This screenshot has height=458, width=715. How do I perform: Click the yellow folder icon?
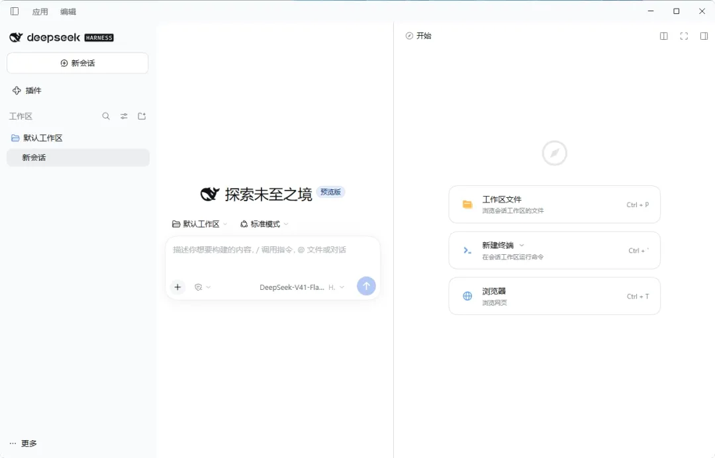coord(467,205)
